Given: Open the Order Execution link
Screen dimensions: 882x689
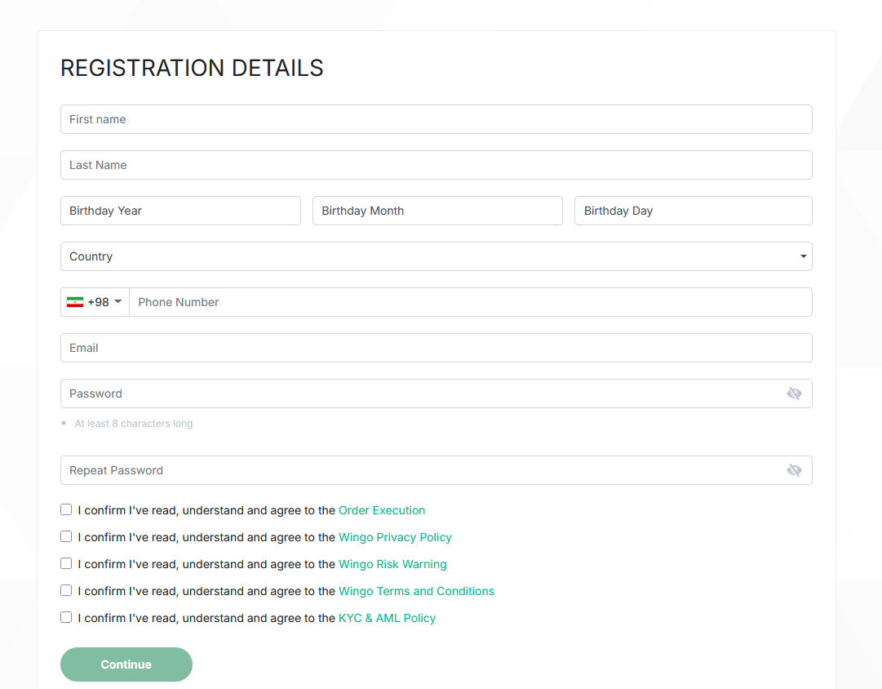Looking at the screenshot, I should tap(382, 510).
